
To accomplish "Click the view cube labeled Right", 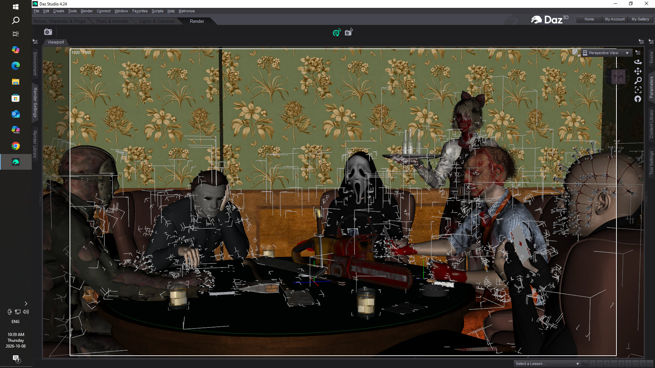I will coord(618,76).
